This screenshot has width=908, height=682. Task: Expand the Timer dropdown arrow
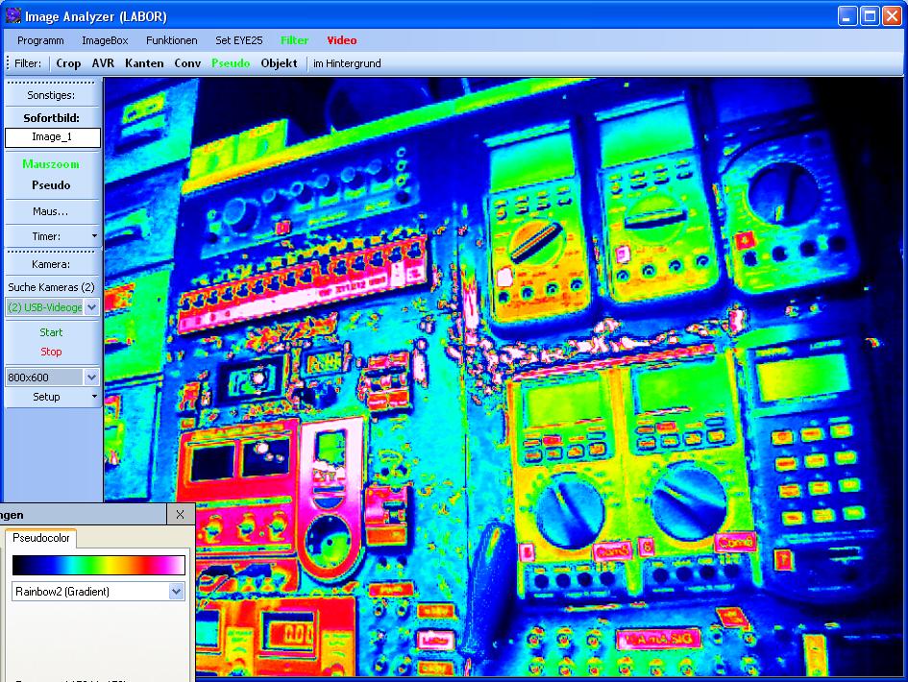click(94, 236)
